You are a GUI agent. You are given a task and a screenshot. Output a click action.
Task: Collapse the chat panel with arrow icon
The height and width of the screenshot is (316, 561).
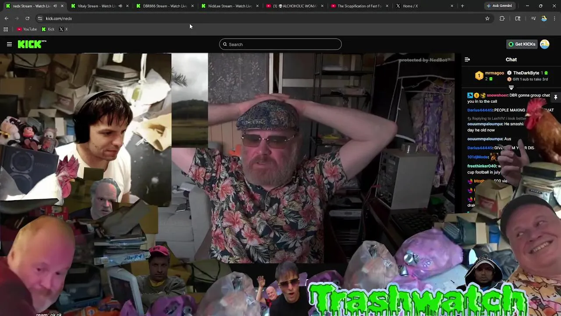[467, 60]
